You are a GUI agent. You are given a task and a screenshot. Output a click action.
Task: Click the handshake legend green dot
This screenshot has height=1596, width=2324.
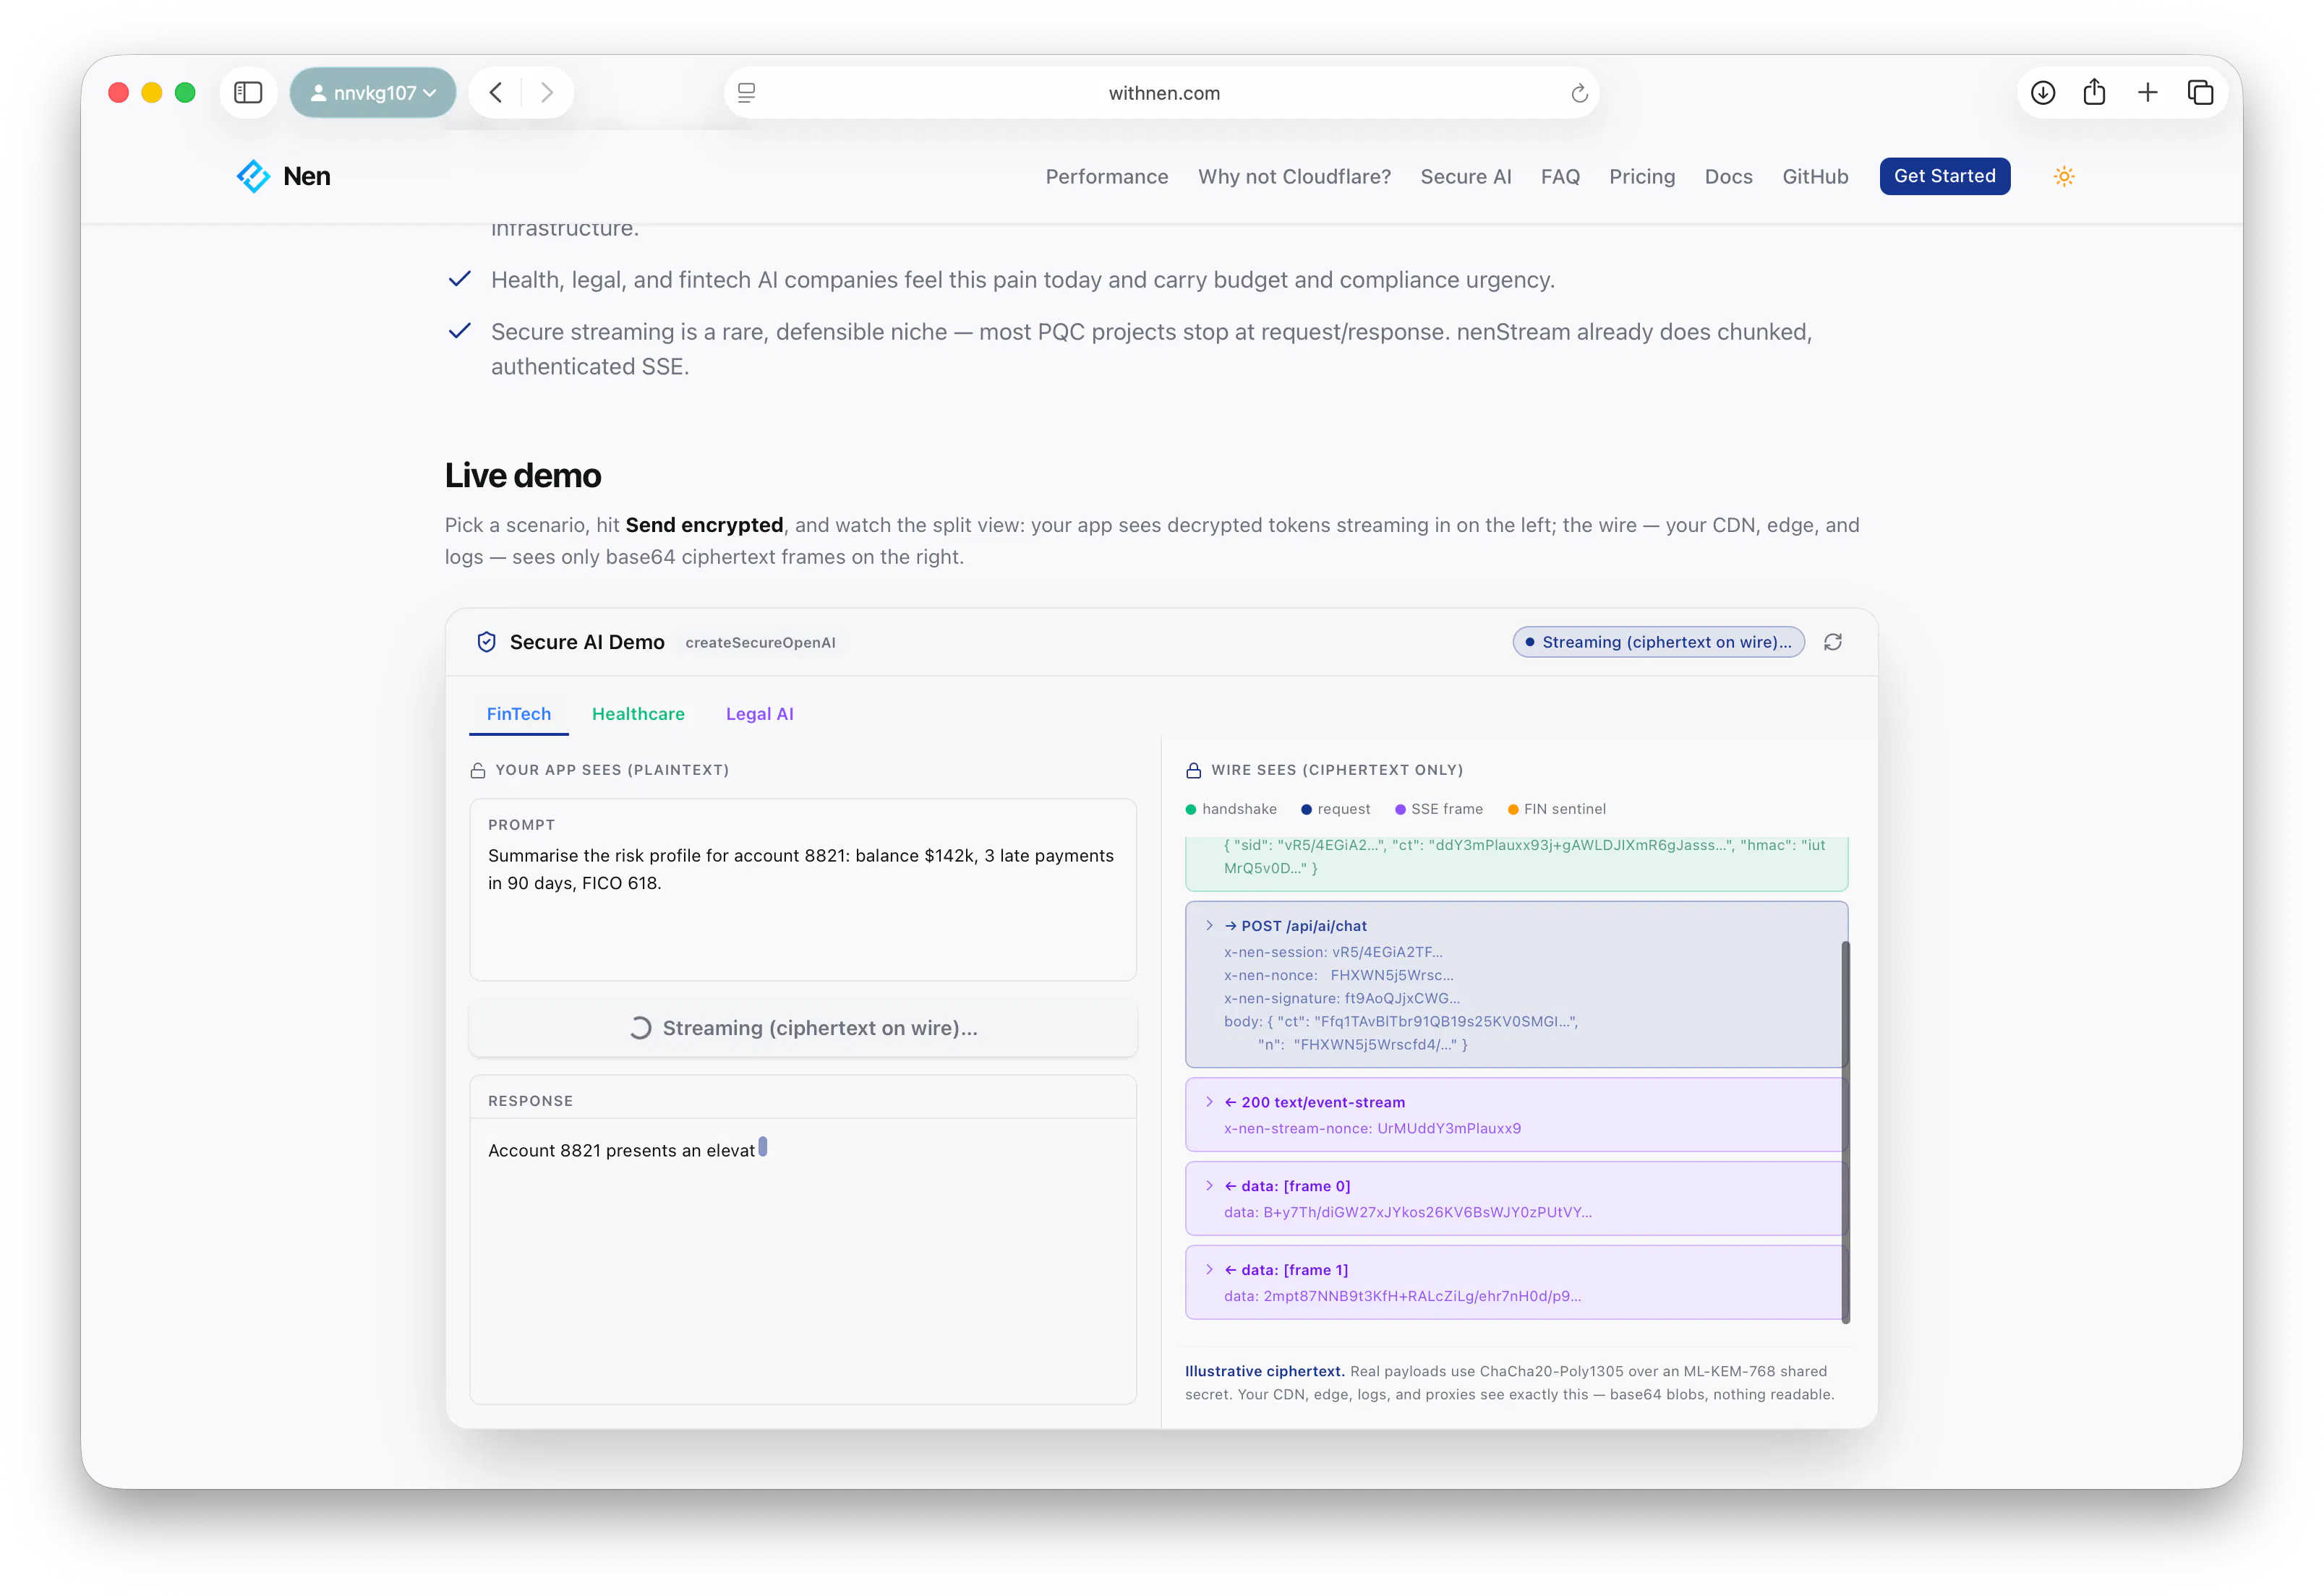pyautogui.click(x=1190, y=809)
